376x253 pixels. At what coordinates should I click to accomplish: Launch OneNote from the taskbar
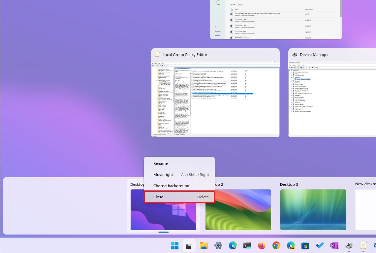(334, 245)
